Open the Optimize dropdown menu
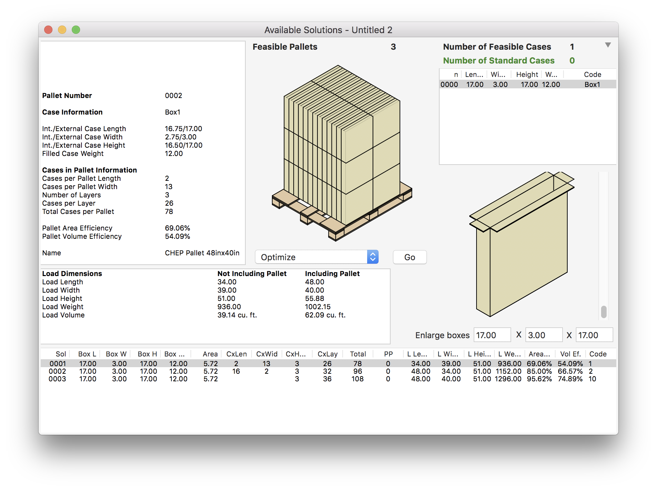The width and height of the screenshot is (657, 490). 316,257
